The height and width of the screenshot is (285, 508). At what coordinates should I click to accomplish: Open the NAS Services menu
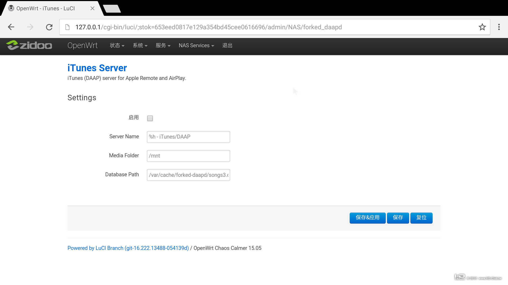196,45
